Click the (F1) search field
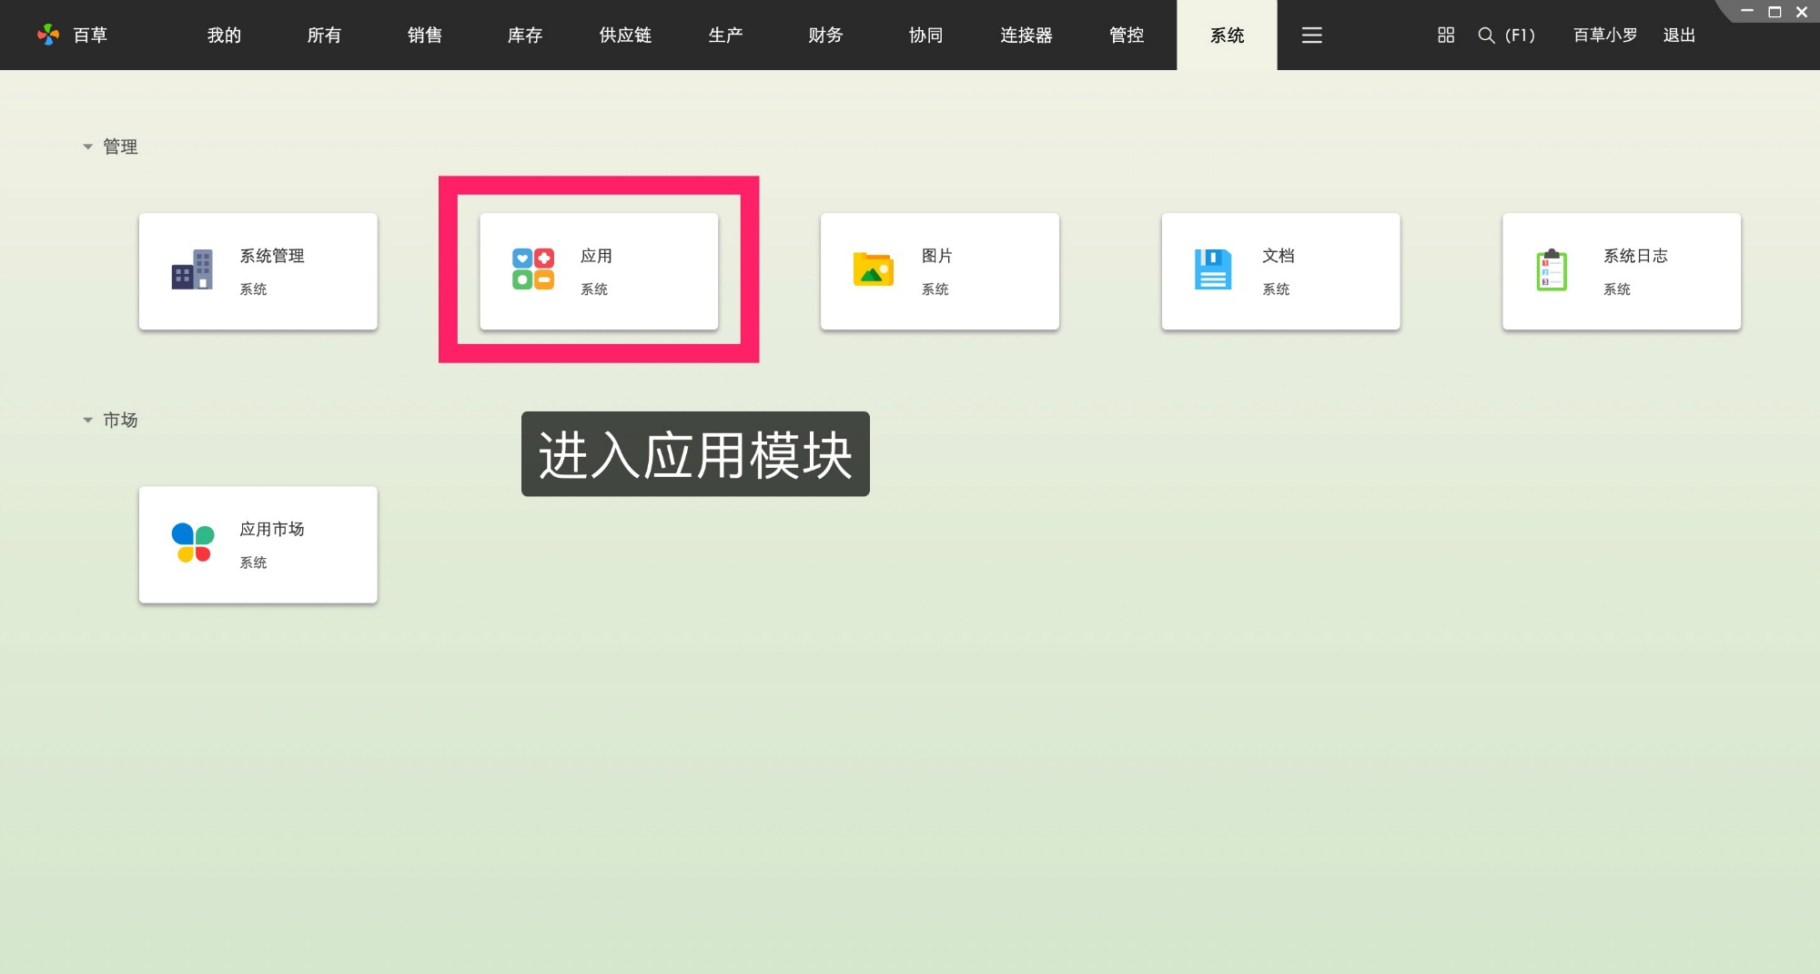 [1520, 35]
